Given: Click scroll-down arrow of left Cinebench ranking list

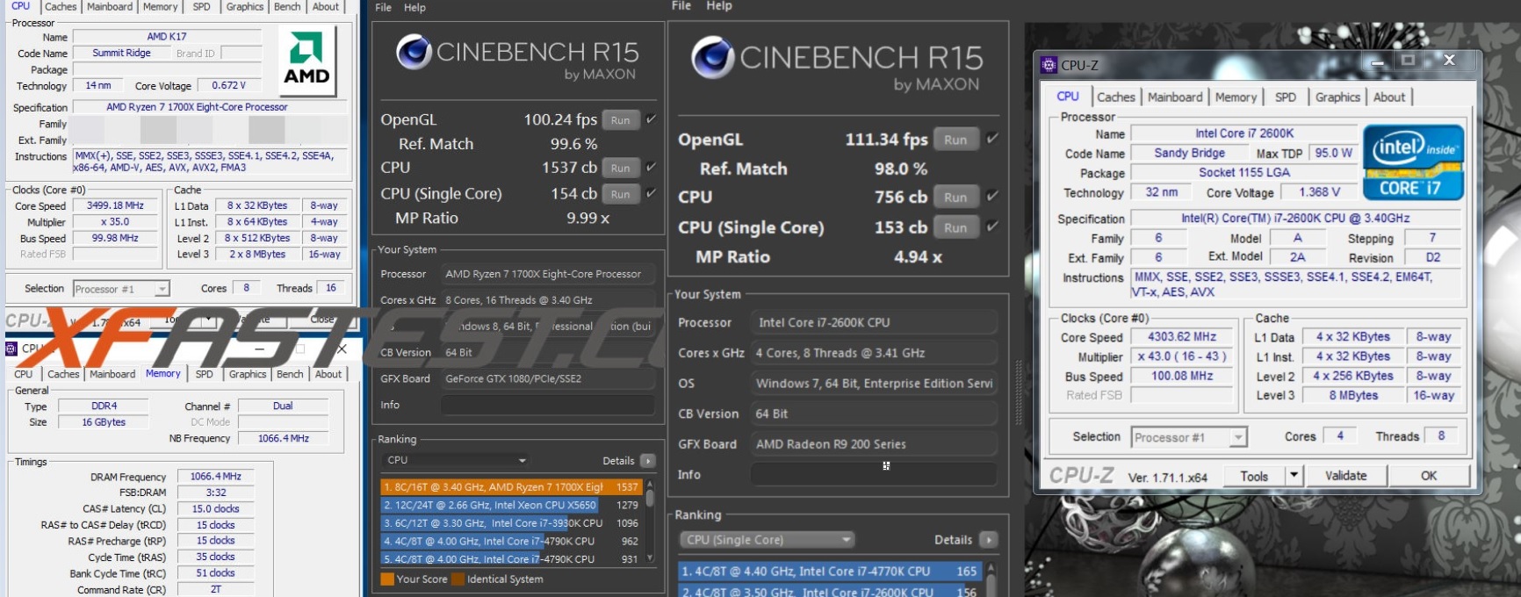Looking at the screenshot, I should [650, 557].
